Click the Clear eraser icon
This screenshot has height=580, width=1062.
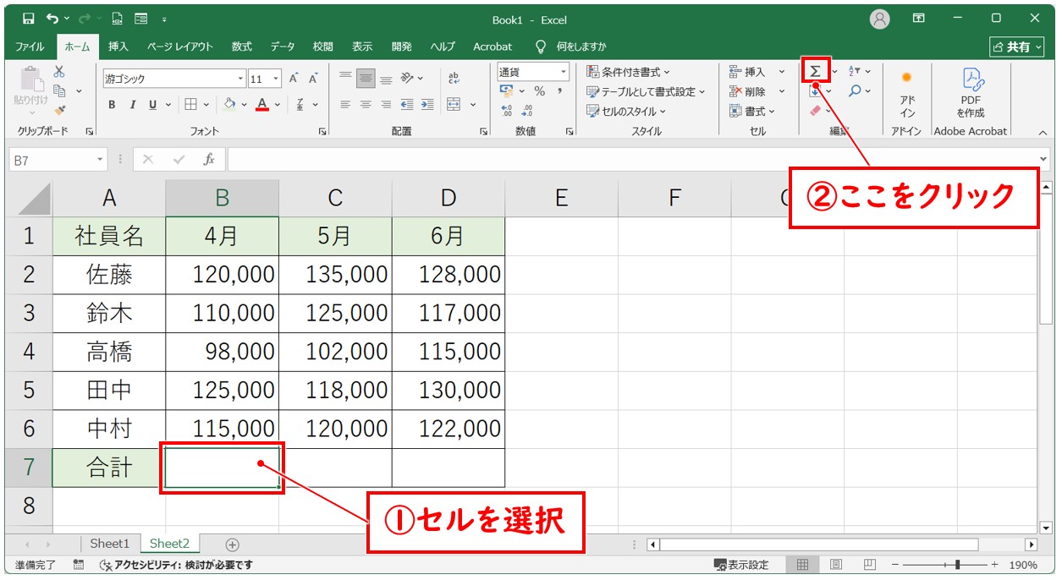pos(815,111)
